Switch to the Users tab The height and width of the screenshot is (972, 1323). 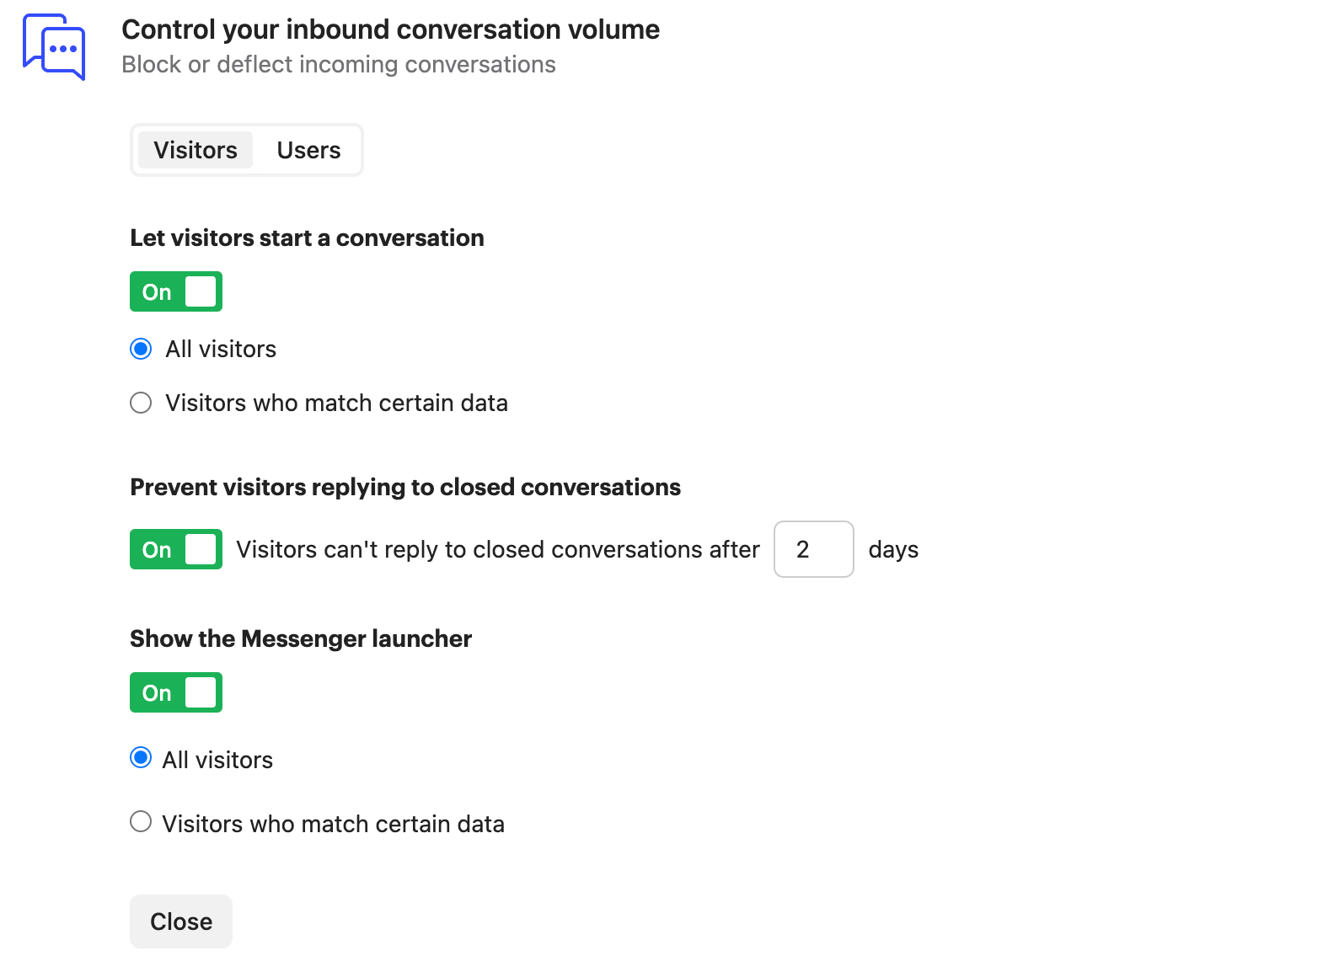tap(308, 150)
